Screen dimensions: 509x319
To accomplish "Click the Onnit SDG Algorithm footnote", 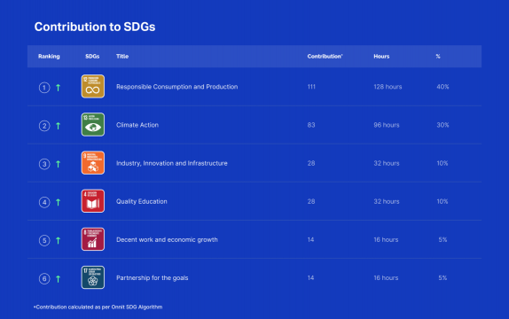I will pyautogui.click(x=98, y=307).
